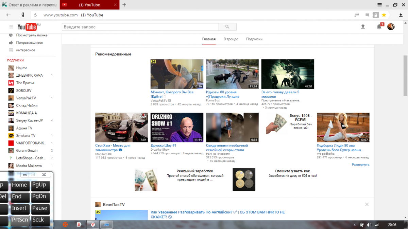This screenshot has width=408, height=229.
Task: Click the Понравившиеся thumbs-up icon
Action: (x=11, y=43)
